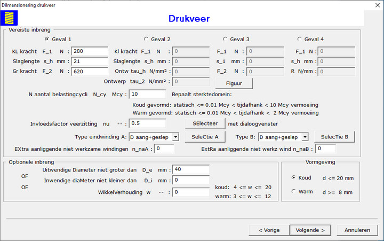Click Geval 4 s_h mm field
Image resolution: width=384 pixels, height=241 pixels.
337,61
